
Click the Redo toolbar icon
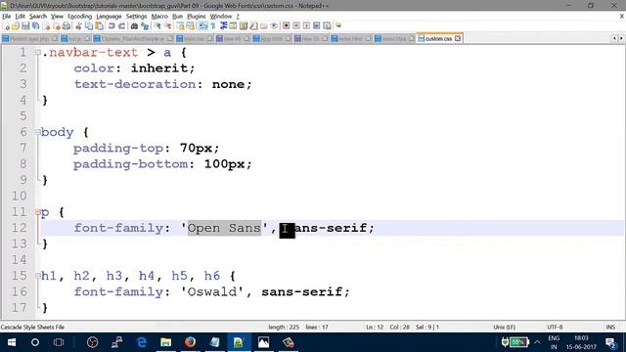(121, 26)
